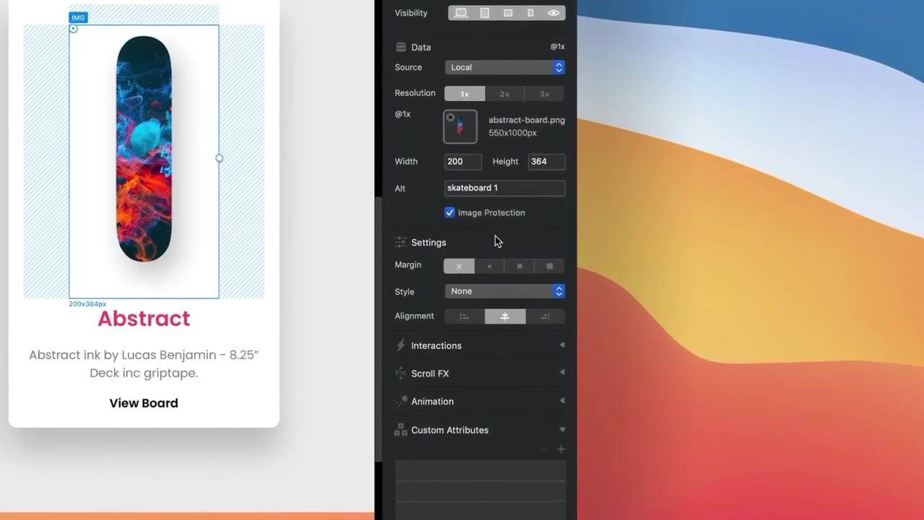The height and width of the screenshot is (520, 924).
Task: Click the top-left handle of the image
Action: pyautogui.click(x=73, y=29)
